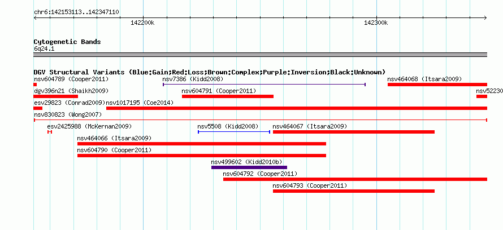Open the nsv1017195 (Coe2014) label
The height and width of the screenshot is (230, 503).
(x=140, y=103)
